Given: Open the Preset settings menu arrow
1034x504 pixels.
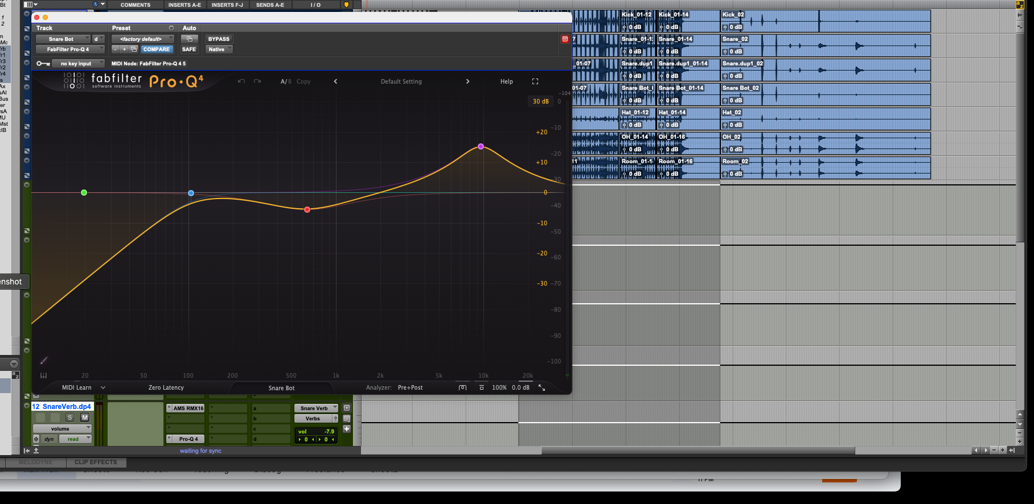Looking at the screenshot, I should coord(171,28).
